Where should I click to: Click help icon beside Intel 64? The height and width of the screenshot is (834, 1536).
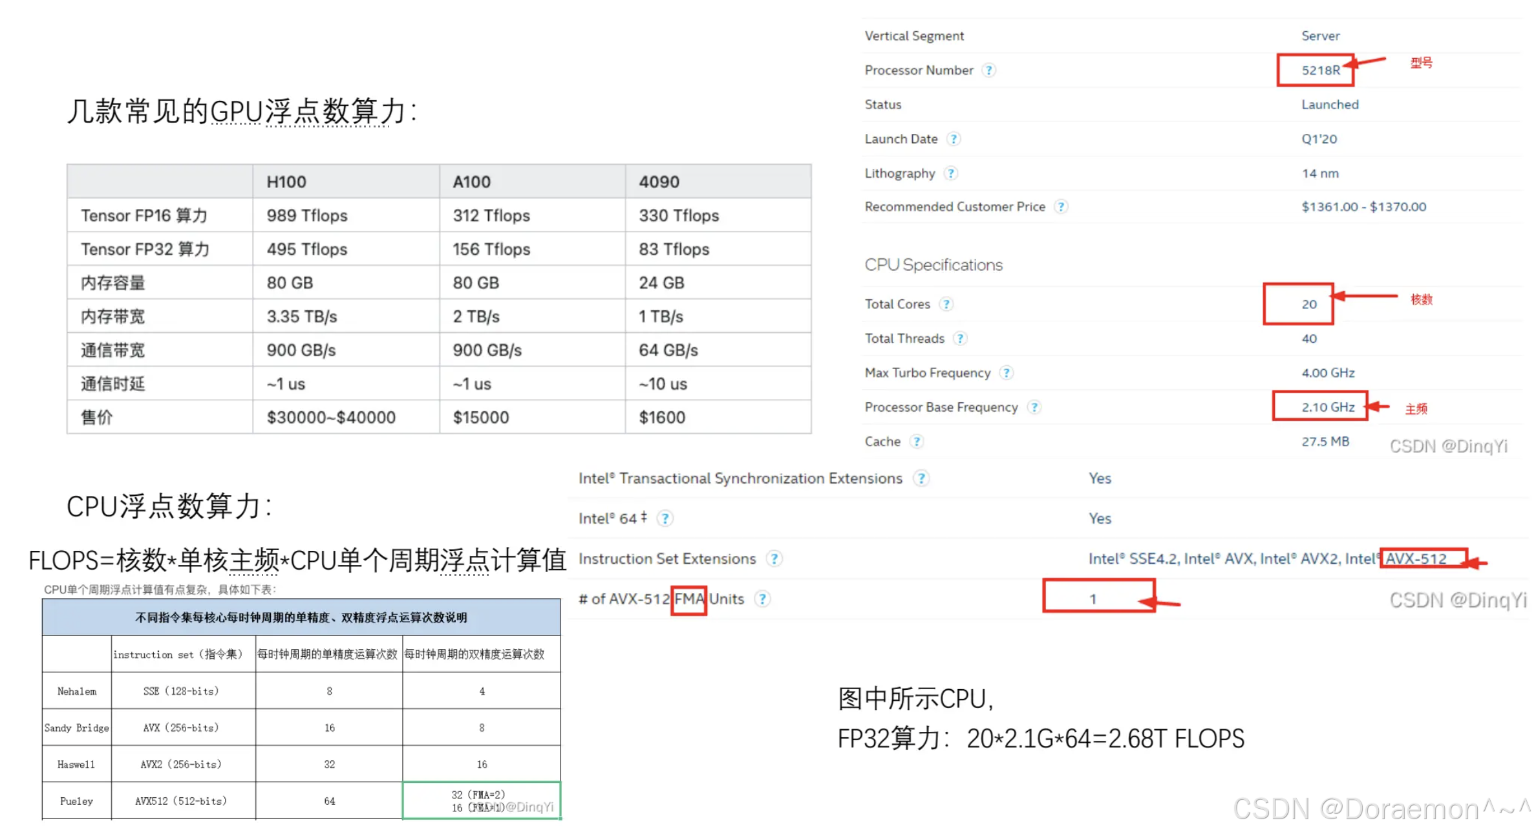(x=665, y=519)
